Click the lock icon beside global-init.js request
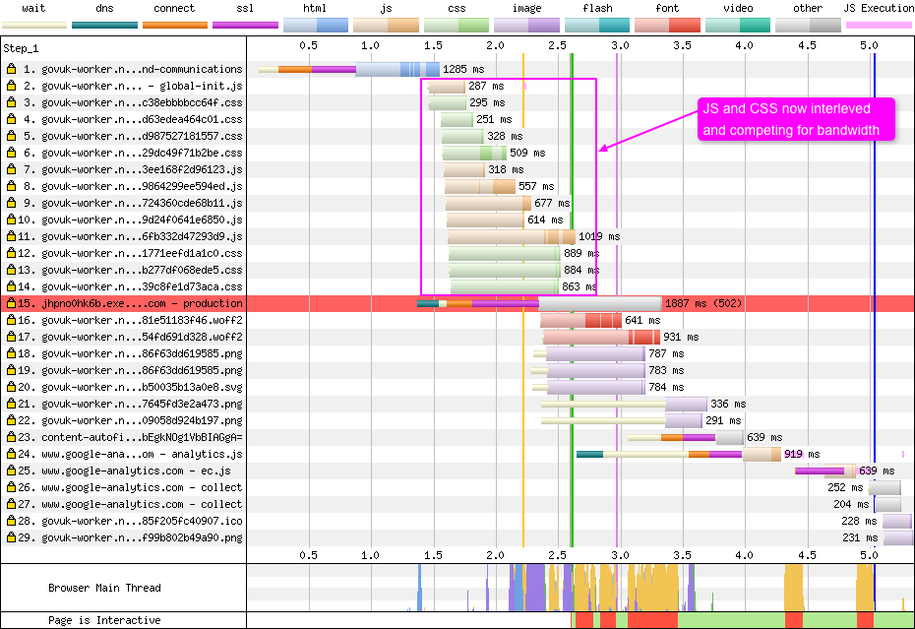Screen dimensions: 915x629 (x=11, y=86)
